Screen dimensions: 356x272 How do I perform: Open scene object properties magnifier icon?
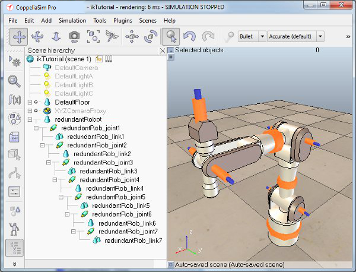tap(14, 81)
